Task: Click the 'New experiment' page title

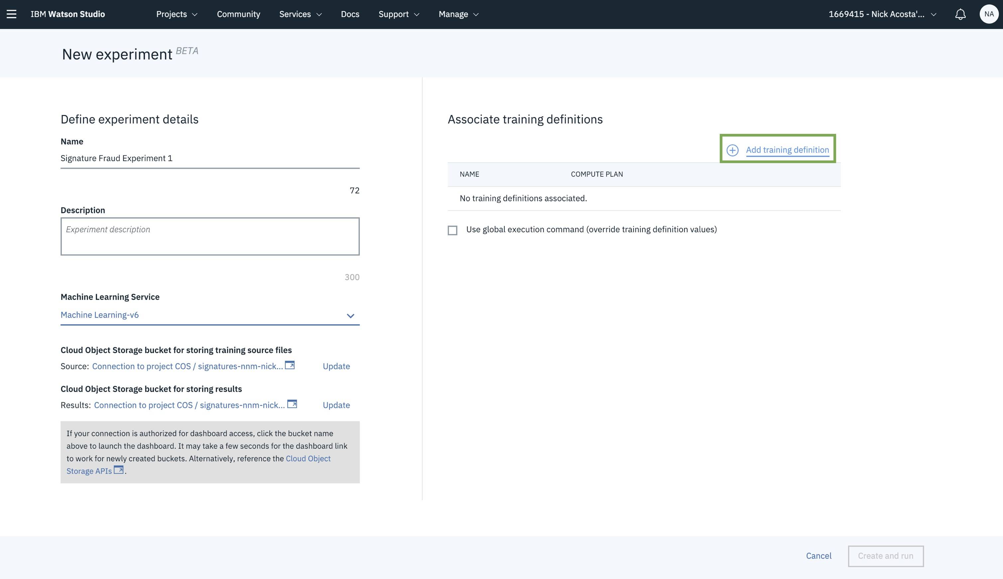Action: tap(117, 54)
